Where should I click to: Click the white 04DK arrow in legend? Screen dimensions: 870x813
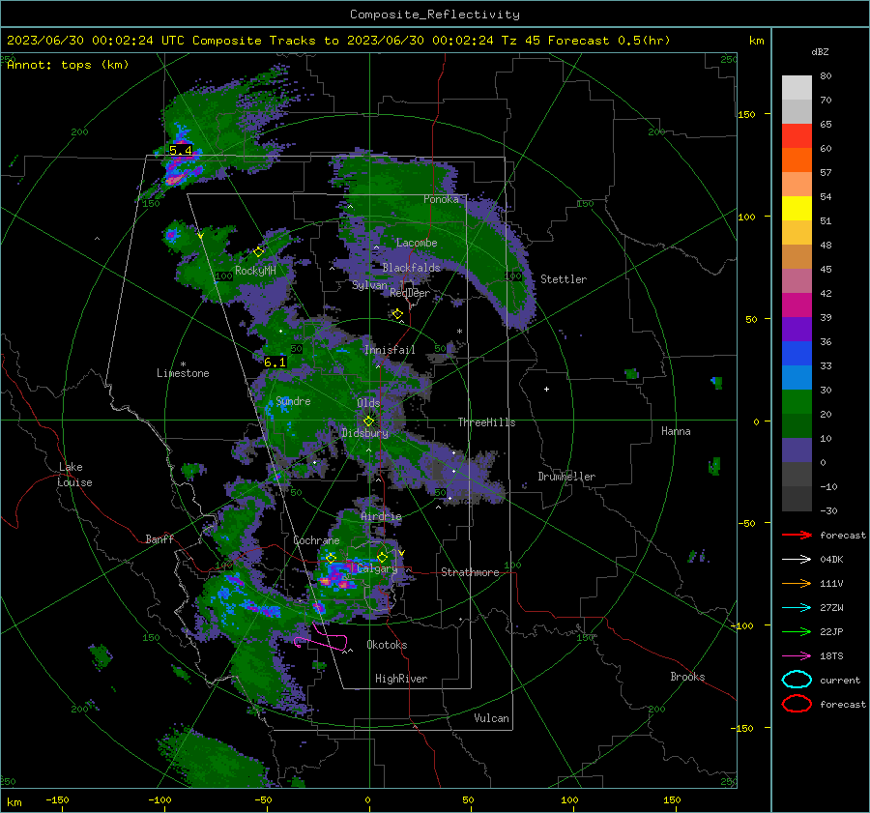point(797,560)
